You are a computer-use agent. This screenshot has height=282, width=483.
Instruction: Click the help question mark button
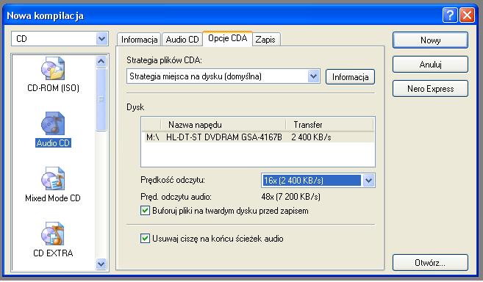(450, 15)
